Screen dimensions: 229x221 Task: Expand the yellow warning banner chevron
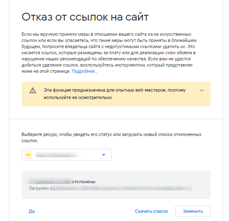(202, 90)
